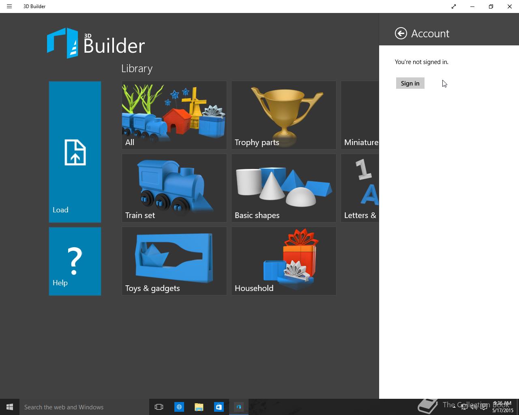Image resolution: width=519 pixels, height=415 pixels.
Task: Open File Explorer from the taskbar
Action: (199, 407)
